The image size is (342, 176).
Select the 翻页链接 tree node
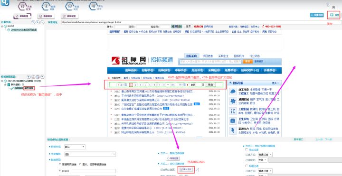[x=29, y=88]
